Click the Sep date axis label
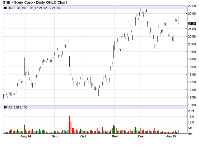Viewport: 199px width, 145px height. coord(54,136)
